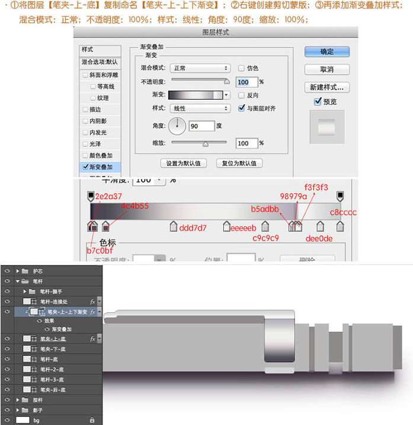Toggle visibility of 效果 effects

pos(40,321)
